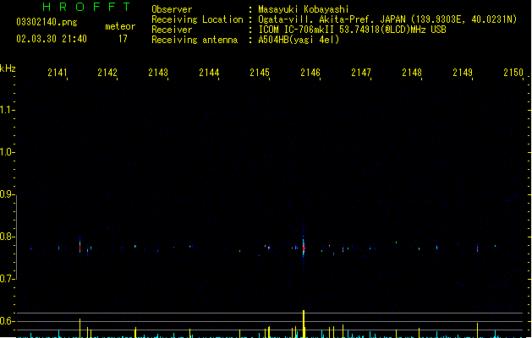Click the 1.1 kHz frequency label
532x338 pixels.
click(6, 110)
